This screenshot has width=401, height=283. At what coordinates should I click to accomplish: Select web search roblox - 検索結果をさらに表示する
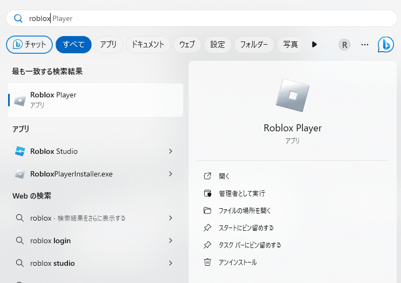click(x=95, y=218)
